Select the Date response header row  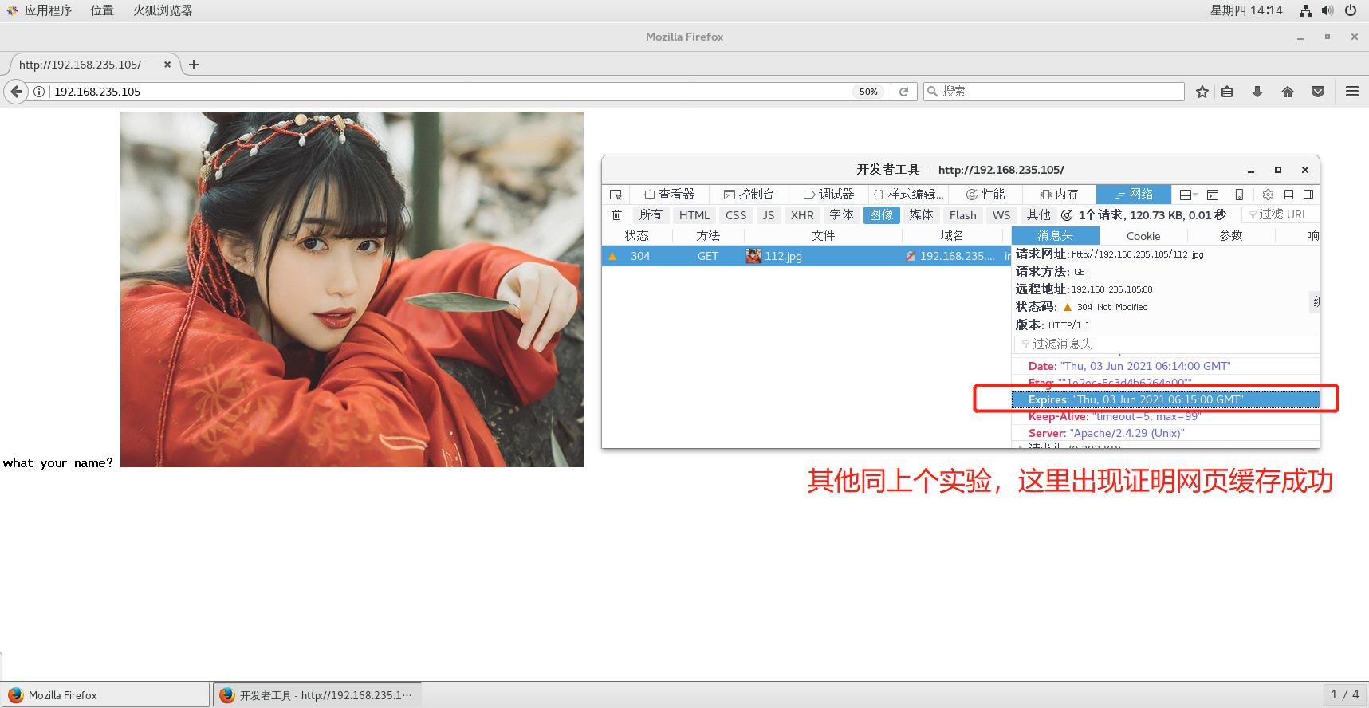pos(1165,366)
